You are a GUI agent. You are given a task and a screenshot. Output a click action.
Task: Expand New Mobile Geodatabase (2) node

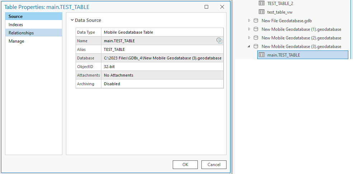click(249, 38)
